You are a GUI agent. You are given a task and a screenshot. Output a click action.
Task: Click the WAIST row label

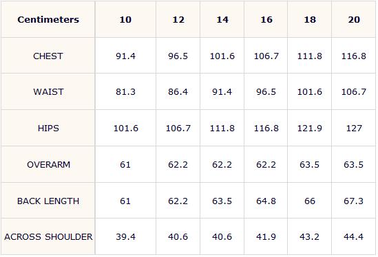48,92
